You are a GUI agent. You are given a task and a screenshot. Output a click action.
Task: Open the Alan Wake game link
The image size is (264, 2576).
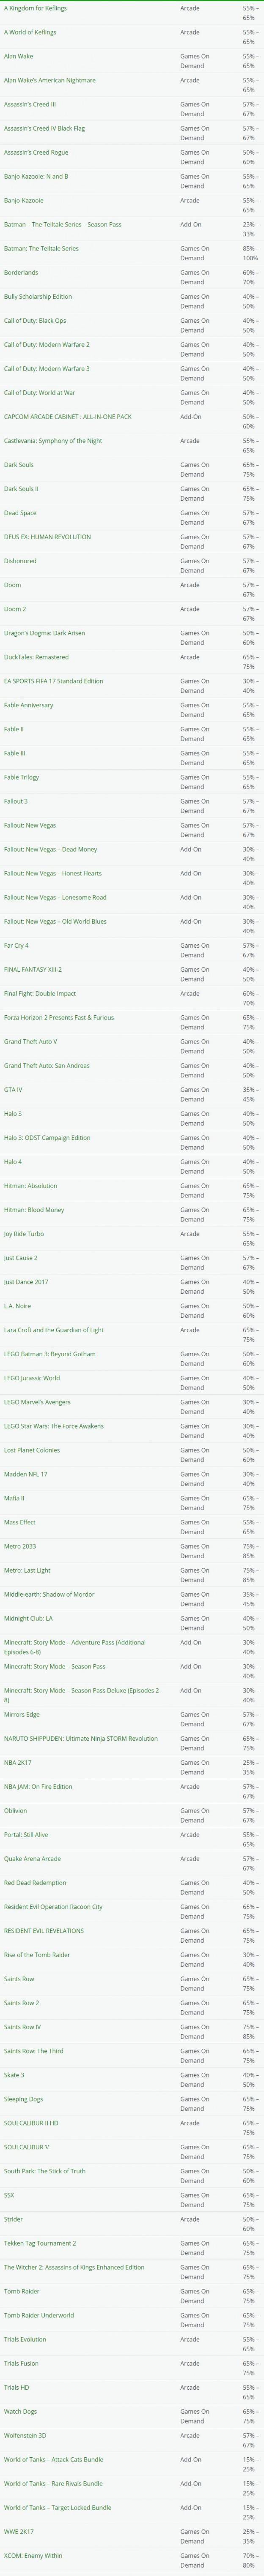[18, 56]
